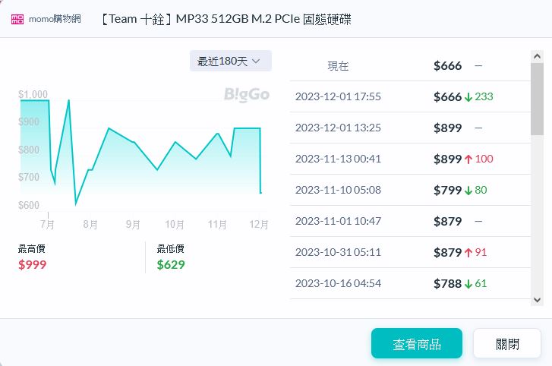This screenshot has width=552, height=366.
Task: Click the 現在 current price row
Action: pyautogui.click(x=338, y=65)
